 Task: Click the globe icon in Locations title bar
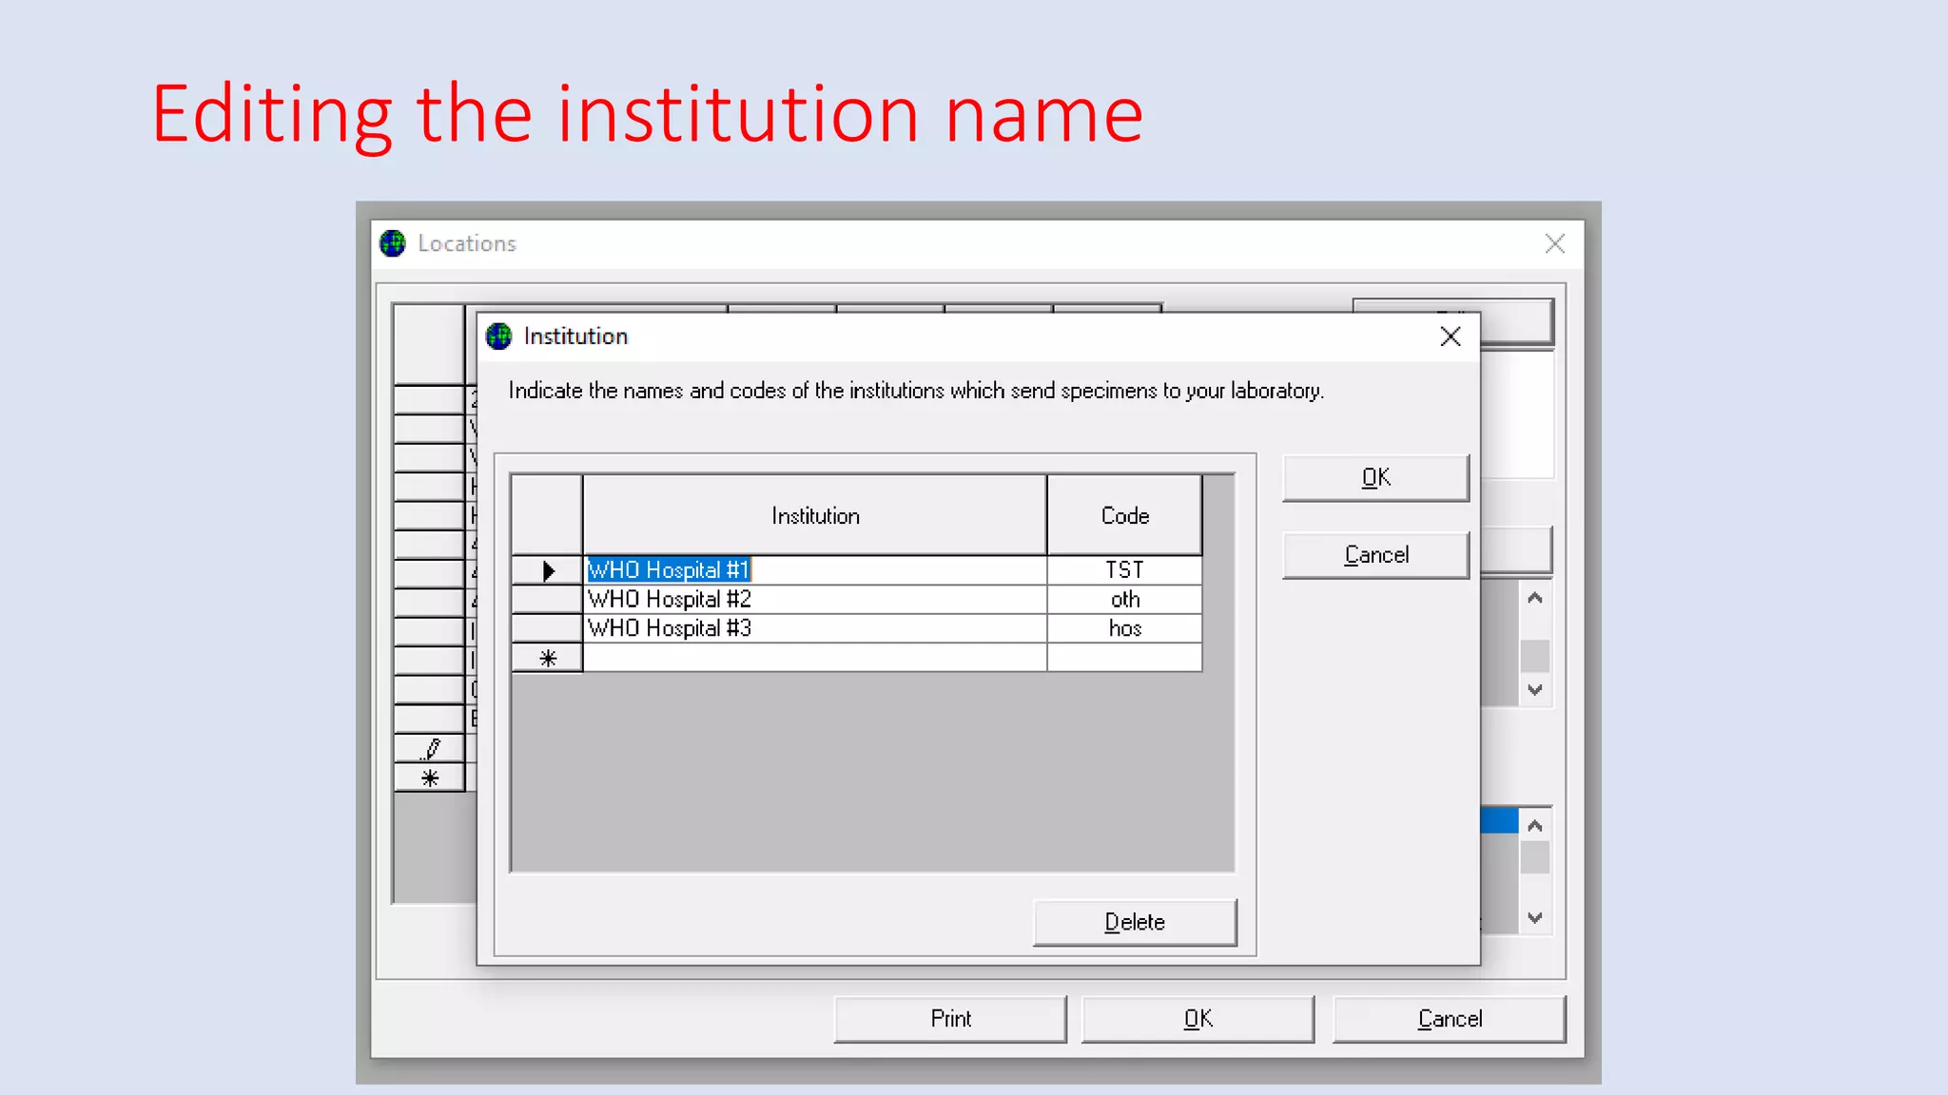pyautogui.click(x=393, y=243)
